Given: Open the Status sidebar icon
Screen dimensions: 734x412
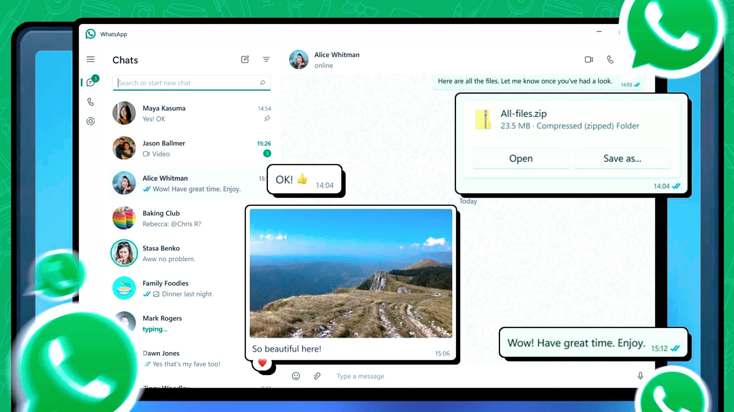Looking at the screenshot, I should tap(90, 121).
